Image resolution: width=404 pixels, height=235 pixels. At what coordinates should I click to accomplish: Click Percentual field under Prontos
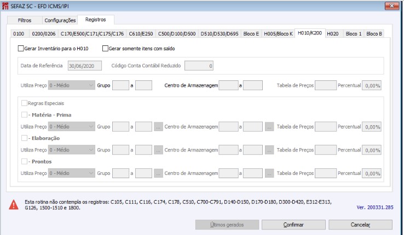[x=371, y=174]
